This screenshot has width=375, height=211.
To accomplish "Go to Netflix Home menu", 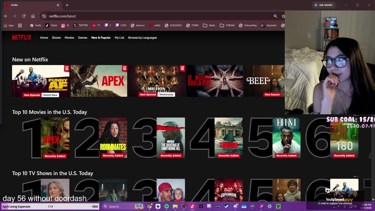I will pyautogui.click(x=44, y=38).
